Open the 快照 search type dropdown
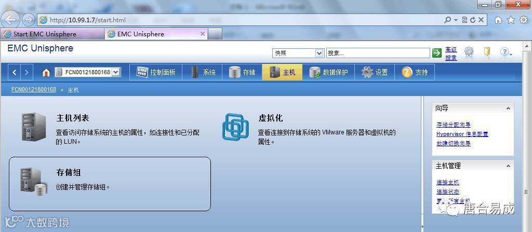Viewport: 532px width, 232px height. 319,53
